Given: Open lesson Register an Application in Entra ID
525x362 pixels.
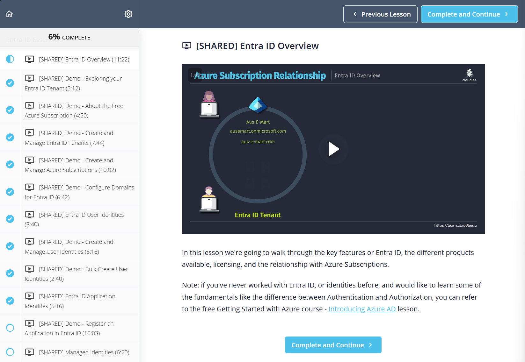Looking at the screenshot, I should click(x=69, y=328).
